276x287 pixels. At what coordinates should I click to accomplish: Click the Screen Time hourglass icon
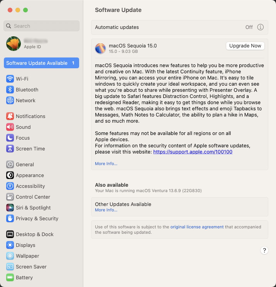point(10,149)
